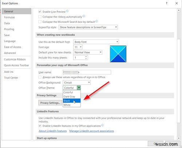Image resolution: width=182 pixels, height=148 pixels.
Task: Click info icon next to Enable LinkedIn features
Action: click(x=102, y=125)
